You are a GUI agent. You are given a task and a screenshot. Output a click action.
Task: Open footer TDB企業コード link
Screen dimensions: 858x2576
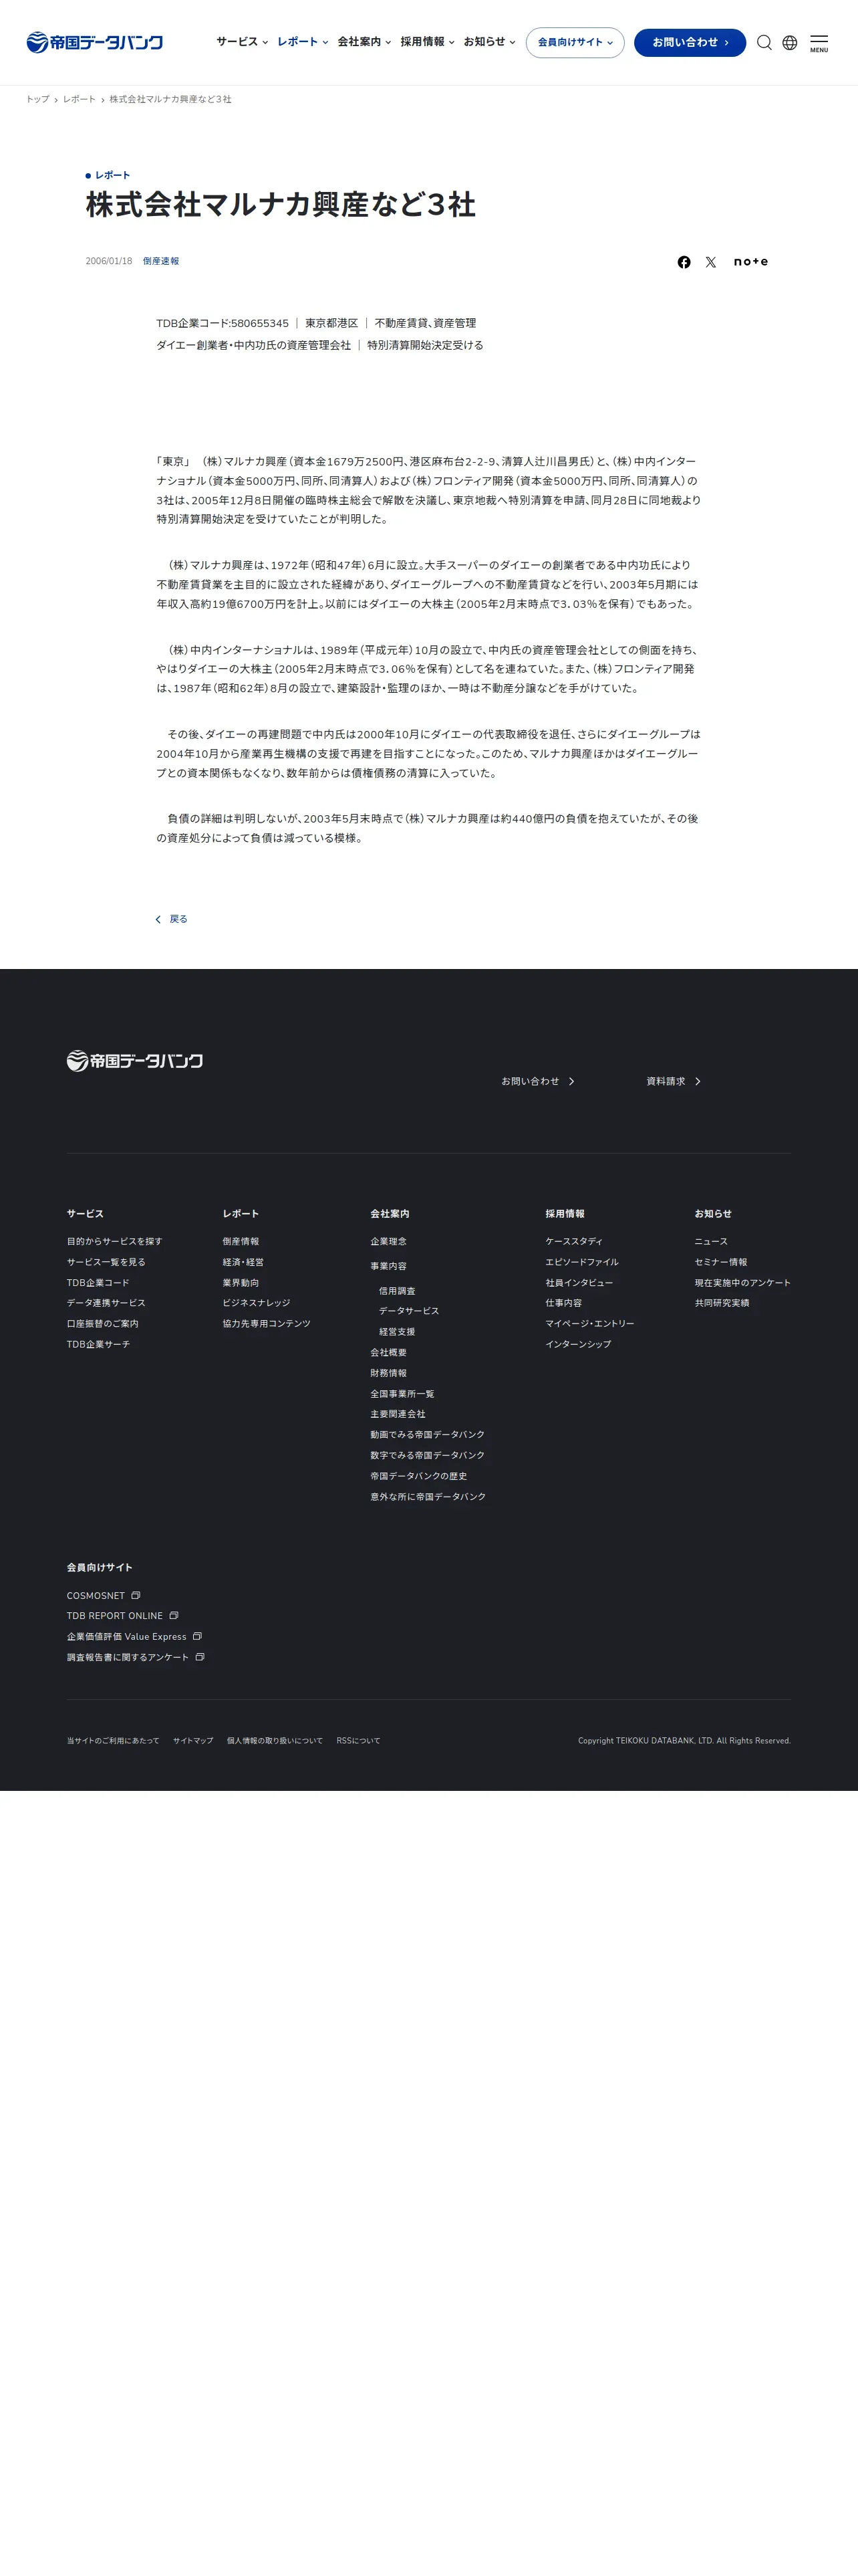[98, 1282]
